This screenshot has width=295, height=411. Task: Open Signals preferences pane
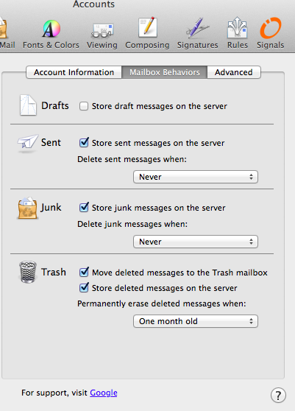(x=271, y=33)
